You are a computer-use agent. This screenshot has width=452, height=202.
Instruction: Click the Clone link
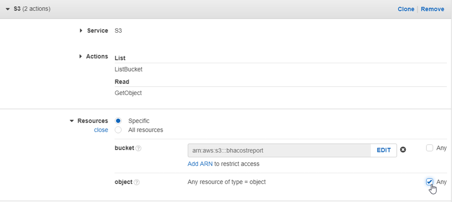(x=406, y=9)
